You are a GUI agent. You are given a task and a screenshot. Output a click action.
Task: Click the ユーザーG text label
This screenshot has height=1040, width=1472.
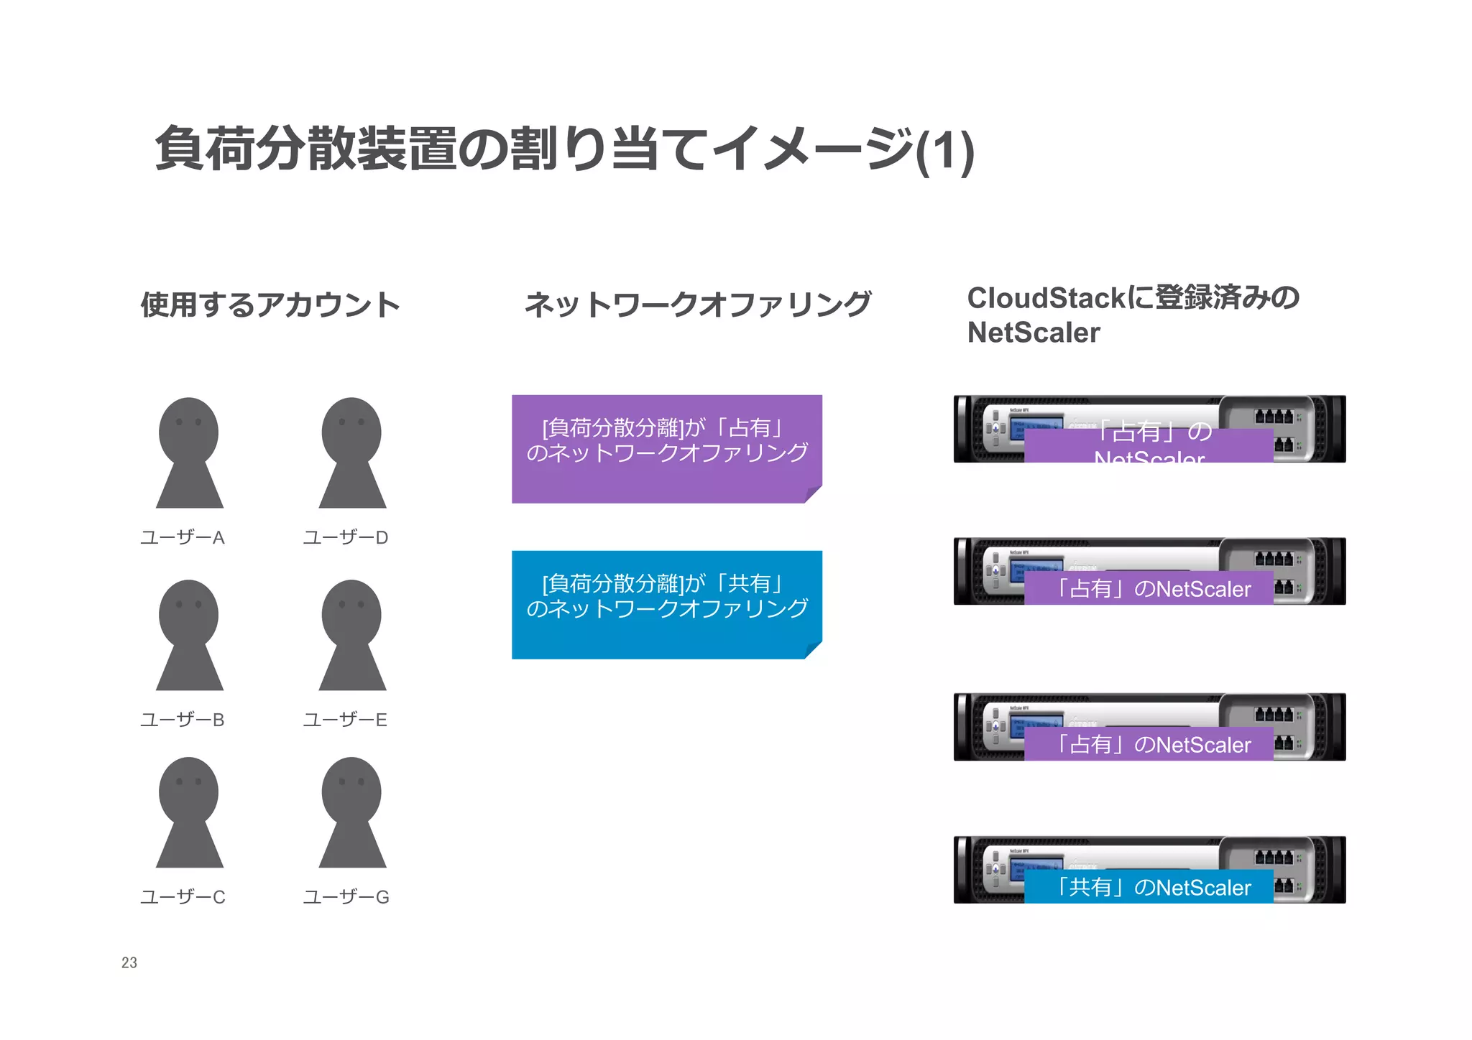(x=346, y=897)
